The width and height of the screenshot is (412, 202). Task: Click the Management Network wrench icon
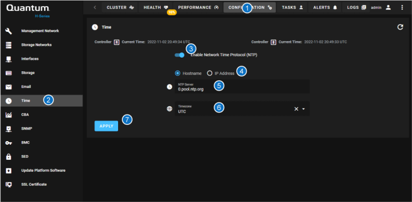coord(9,31)
